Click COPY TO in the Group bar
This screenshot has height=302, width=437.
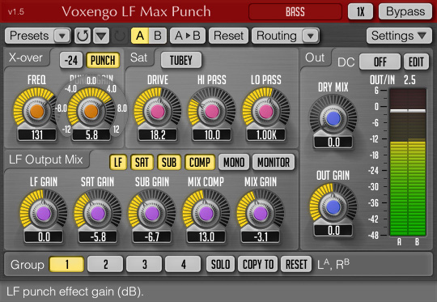tap(258, 264)
